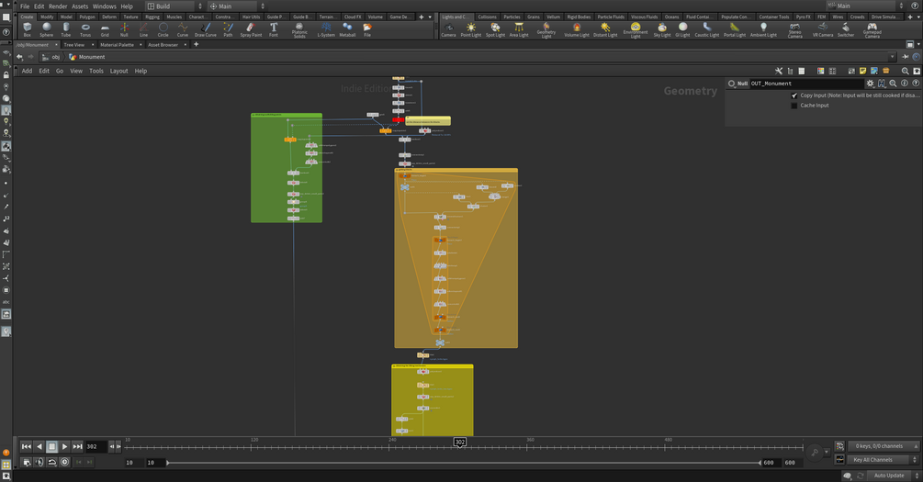Select the L-System shelf tool
This screenshot has height=482, width=923.
(326, 30)
